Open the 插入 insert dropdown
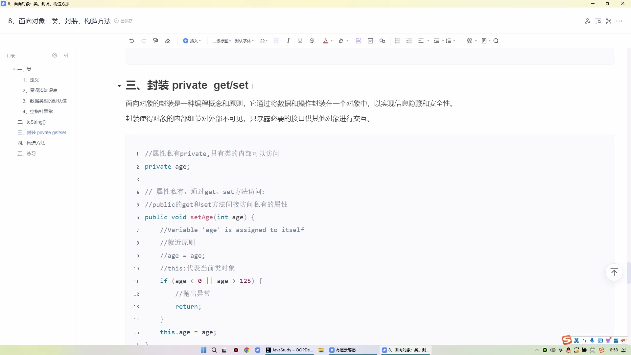631x355 pixels. pos(192,40)
